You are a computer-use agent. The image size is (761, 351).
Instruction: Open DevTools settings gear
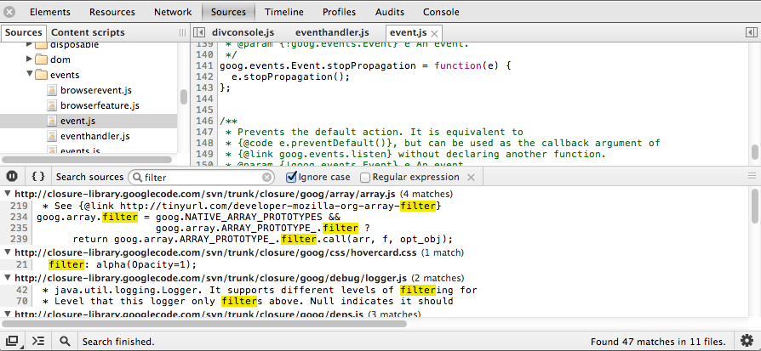click(x=747, y=341)
